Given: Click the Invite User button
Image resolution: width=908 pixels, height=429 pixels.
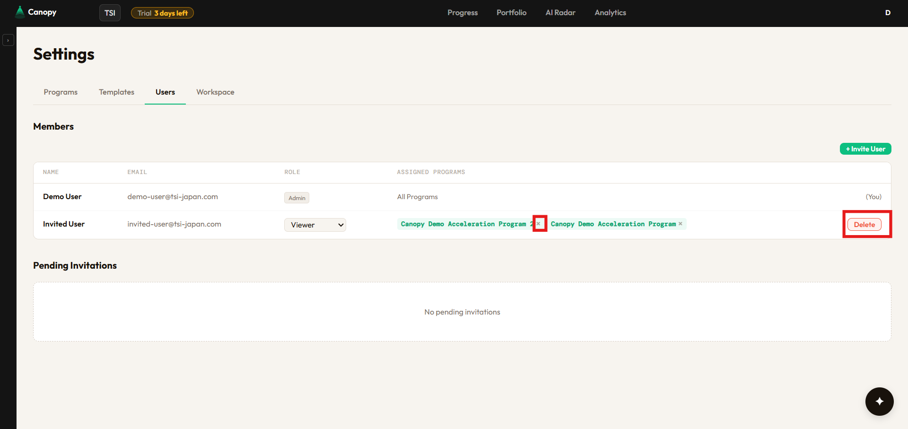Looking at the screenshot, I should tap(865, 149).
